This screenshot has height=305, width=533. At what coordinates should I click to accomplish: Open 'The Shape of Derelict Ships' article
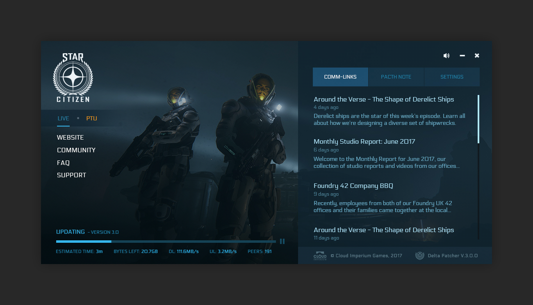384,99
